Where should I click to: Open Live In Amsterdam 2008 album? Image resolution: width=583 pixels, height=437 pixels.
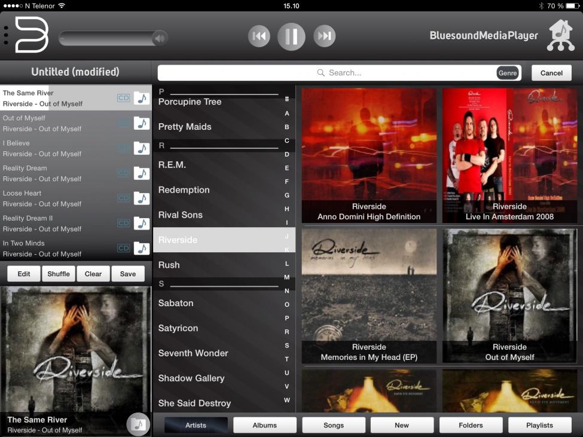tap(509, 155)
